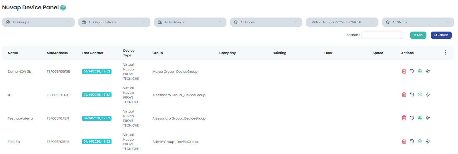Expand the All Groups dropdown

38,22
